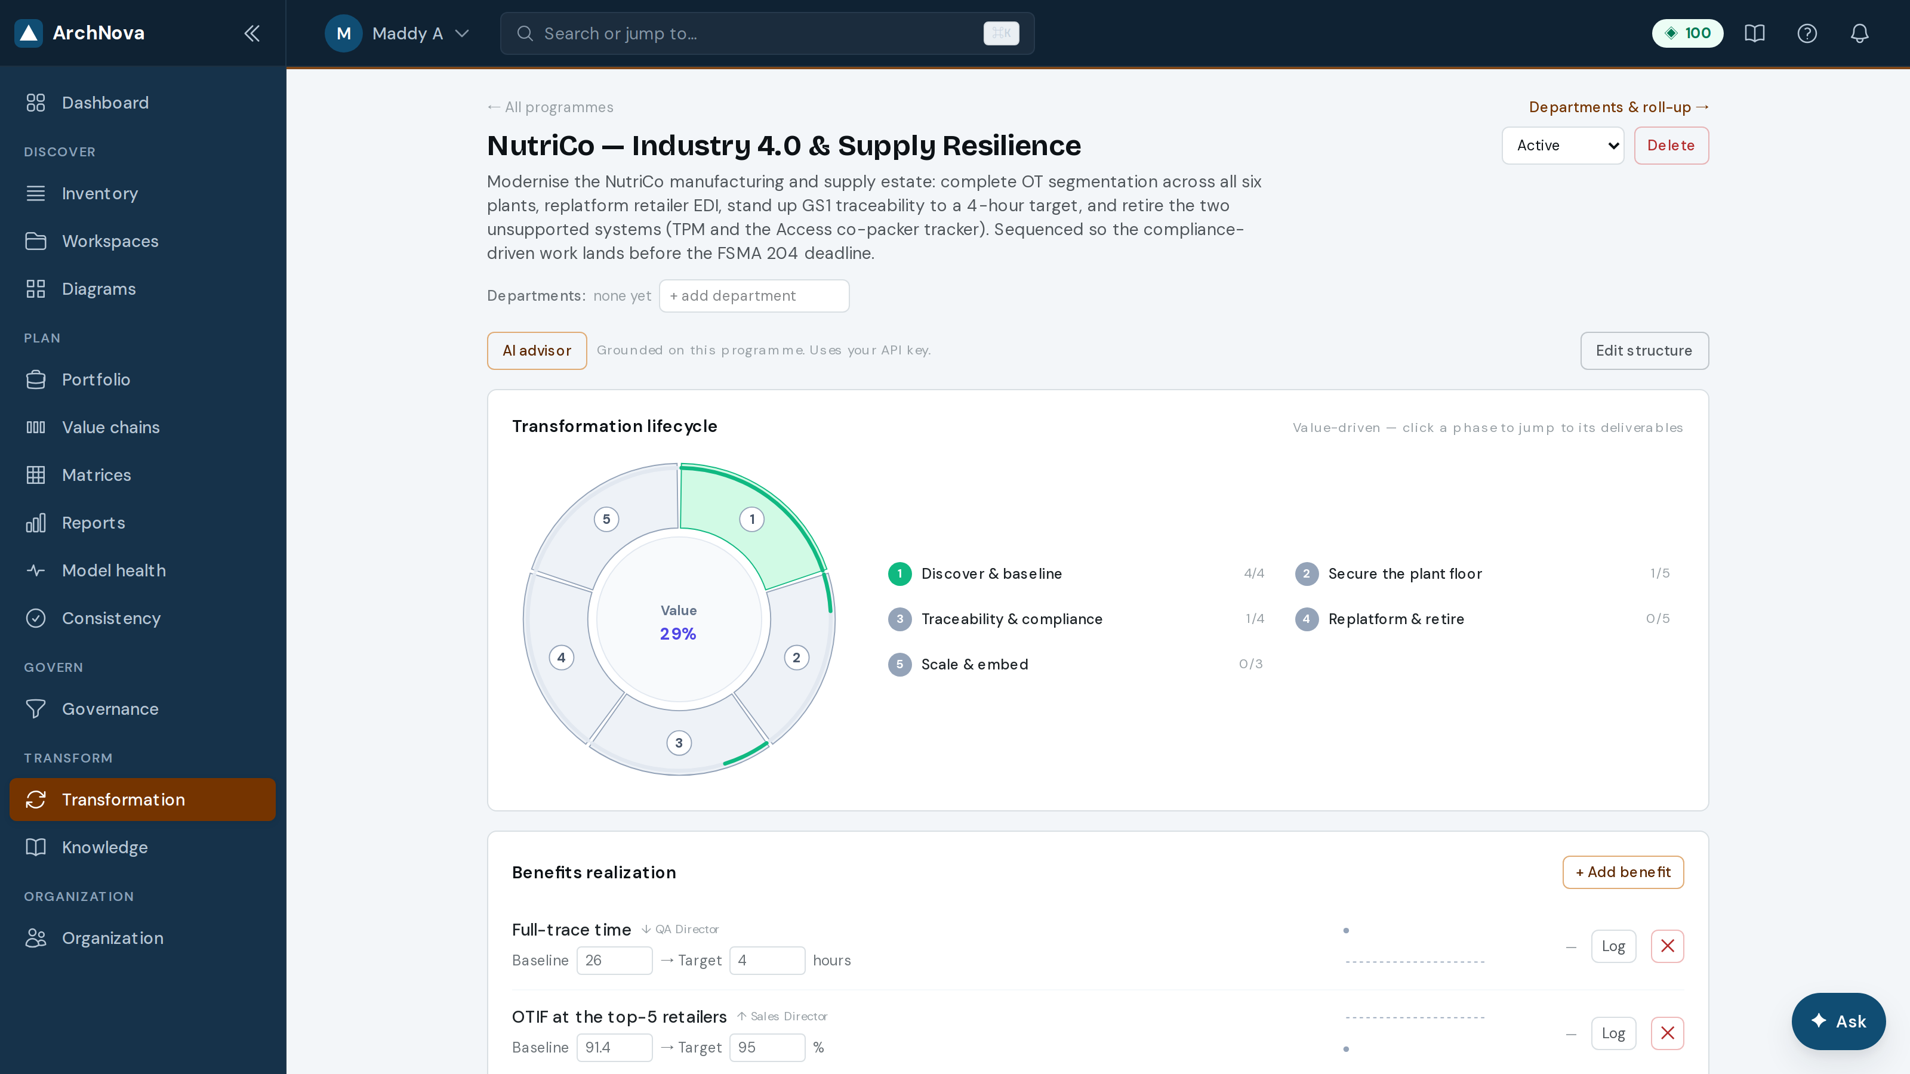Edit Full-trace time Target field
Screen dimensions: 1910x1074
coord(766,961)
